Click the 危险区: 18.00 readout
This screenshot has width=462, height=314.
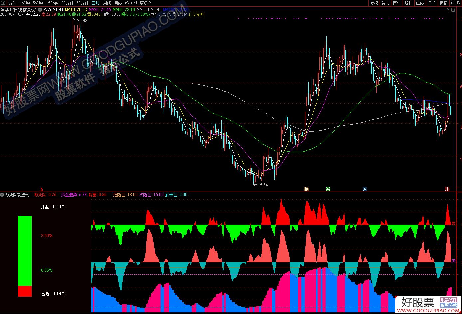click(x=125, y=195)
